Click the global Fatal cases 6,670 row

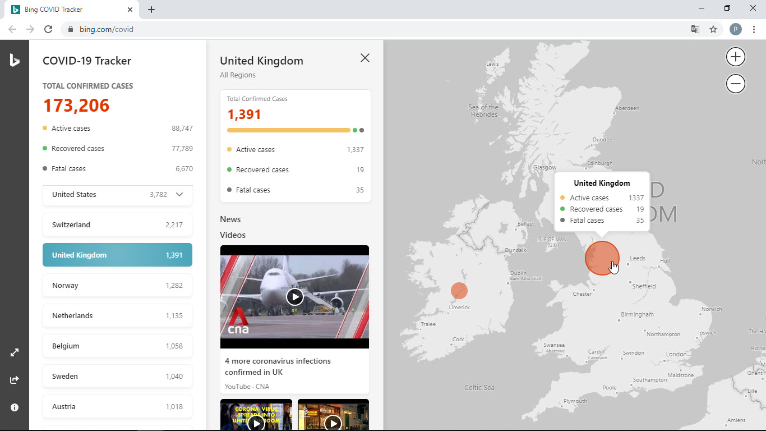click(x=118, y=169)
